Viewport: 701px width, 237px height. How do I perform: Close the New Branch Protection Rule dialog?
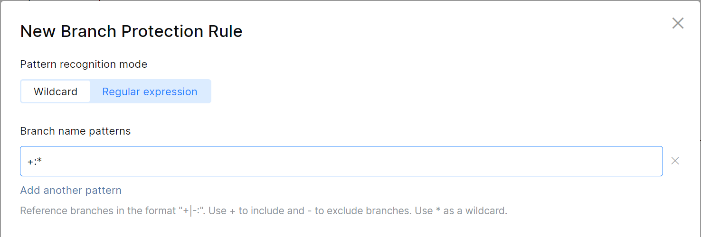678,23
